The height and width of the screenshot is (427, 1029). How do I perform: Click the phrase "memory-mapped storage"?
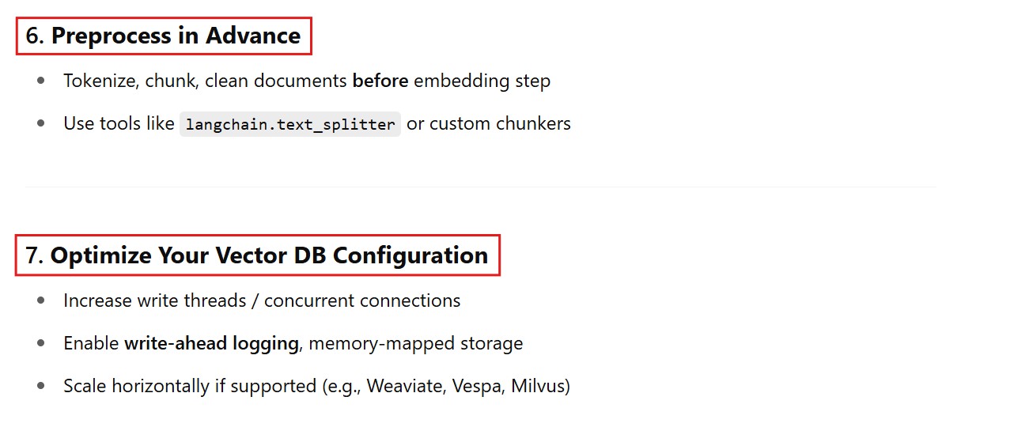click(x=414, y=343)
